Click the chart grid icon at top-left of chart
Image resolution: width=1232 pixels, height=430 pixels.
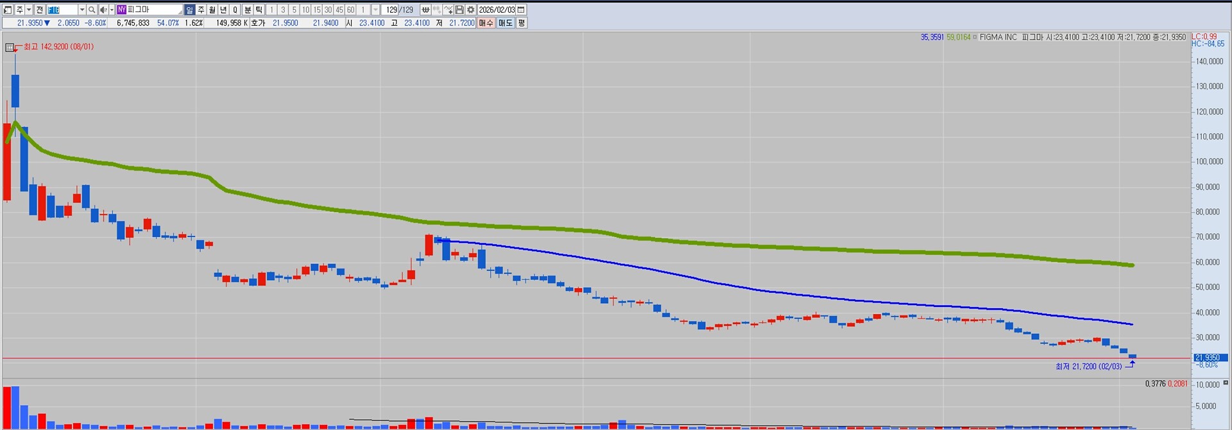(x=10, y=47)
